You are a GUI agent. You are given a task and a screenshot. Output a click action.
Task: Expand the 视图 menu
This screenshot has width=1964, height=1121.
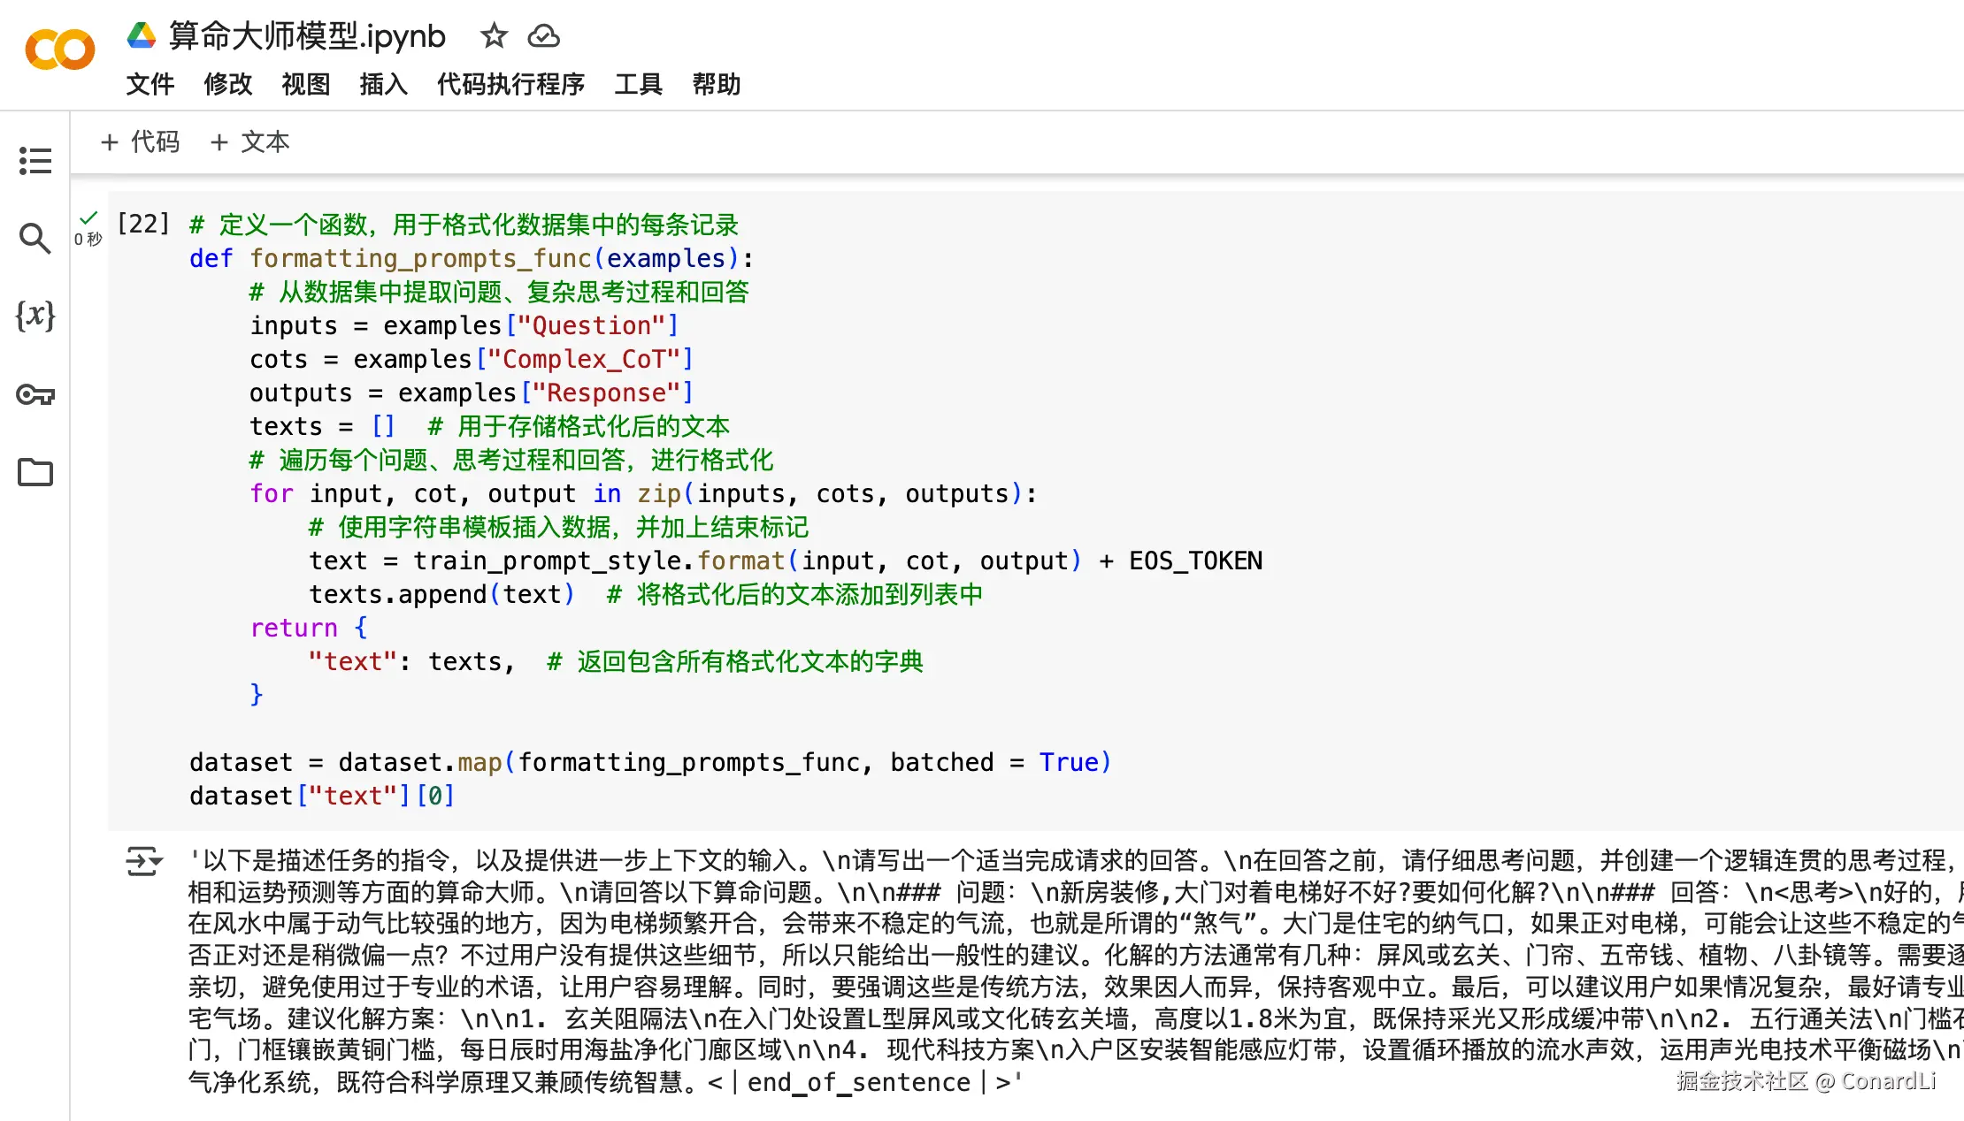click(x=305, y=84)
